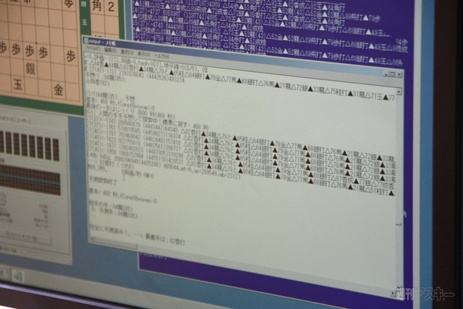Viewport: 463px width, 309px height.
Task: Click the Notepad icon in the output title bar
Action: coord(86,40)
